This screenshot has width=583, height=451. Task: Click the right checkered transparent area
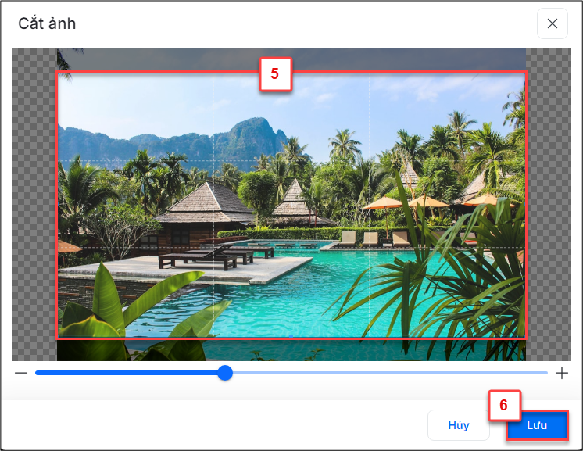click(549, 205)
